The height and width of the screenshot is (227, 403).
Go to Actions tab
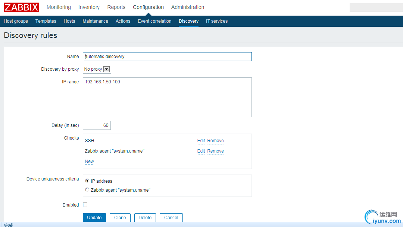click(123, 21)
